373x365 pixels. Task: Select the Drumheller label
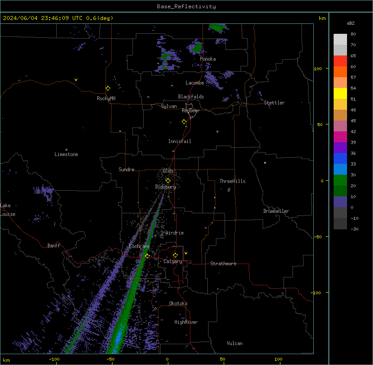[x=276, y=211]
